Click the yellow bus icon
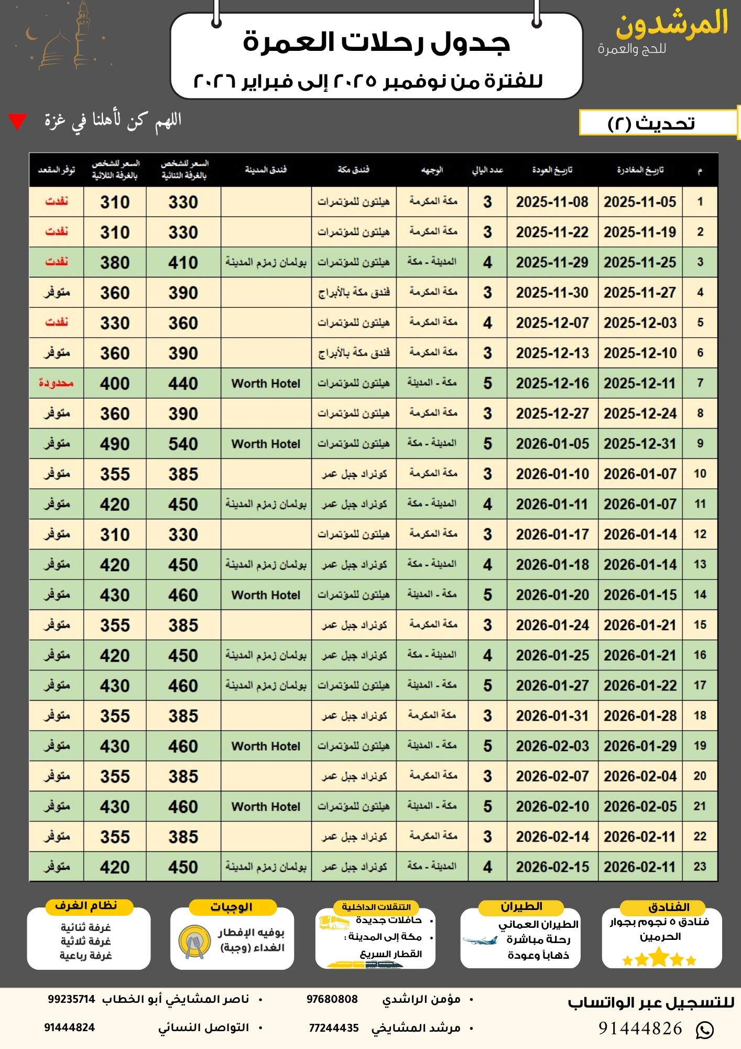The image size is (741, 1049). [334, 923]
